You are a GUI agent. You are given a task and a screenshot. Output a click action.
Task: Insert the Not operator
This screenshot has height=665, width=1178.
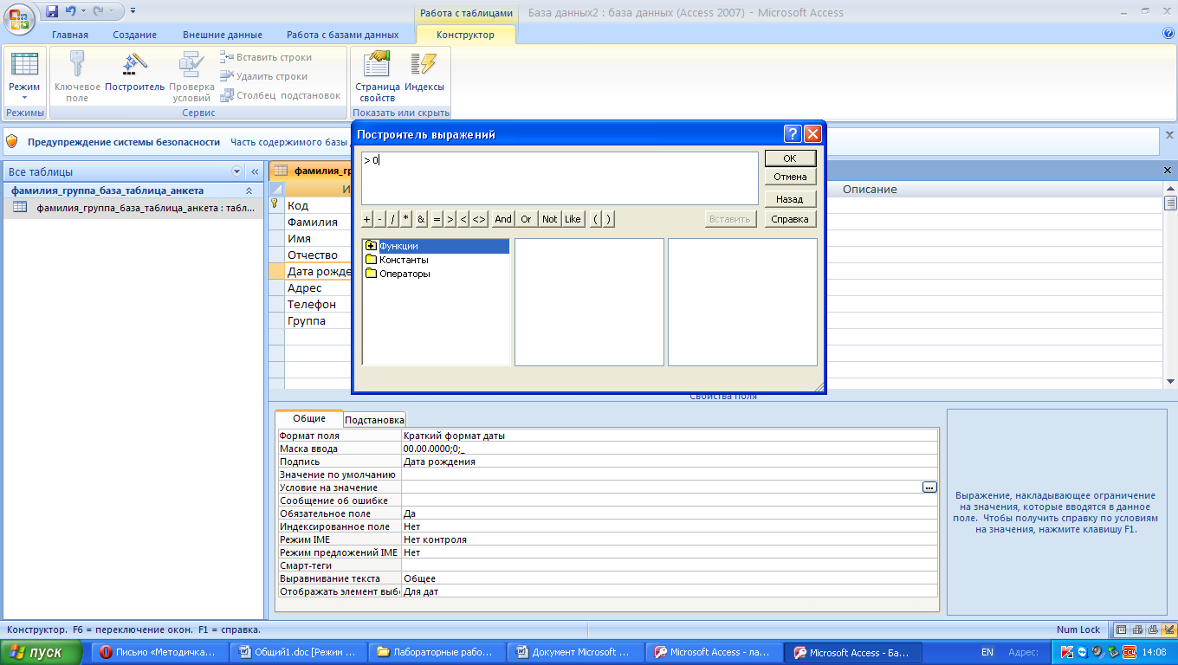(549, 219)
